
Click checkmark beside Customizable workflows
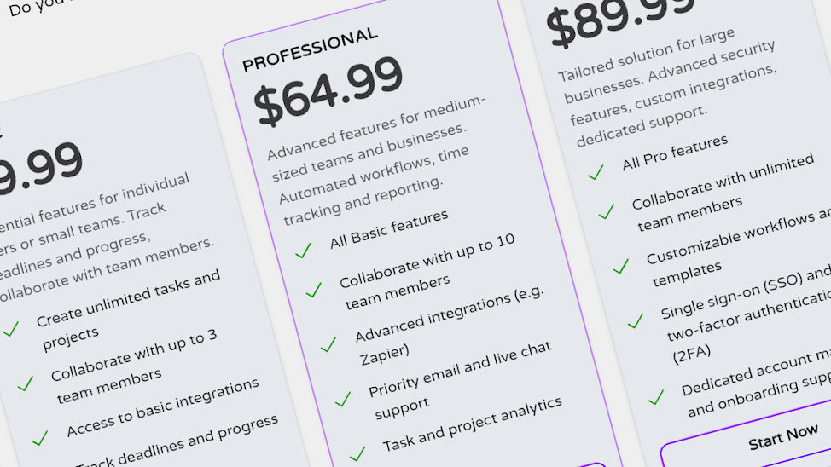620,266
